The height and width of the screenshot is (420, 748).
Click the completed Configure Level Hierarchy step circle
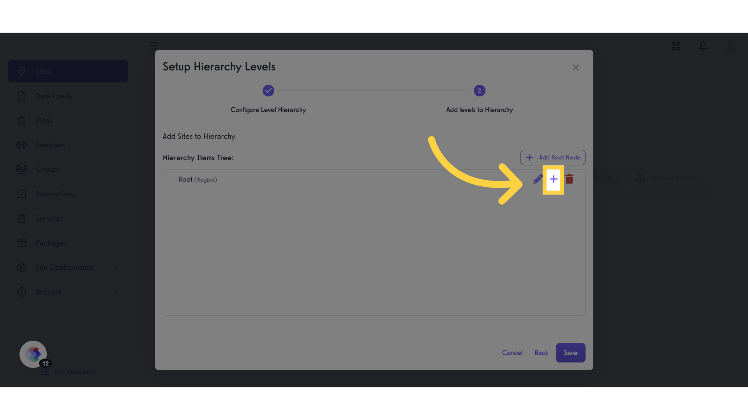(268, 91)
